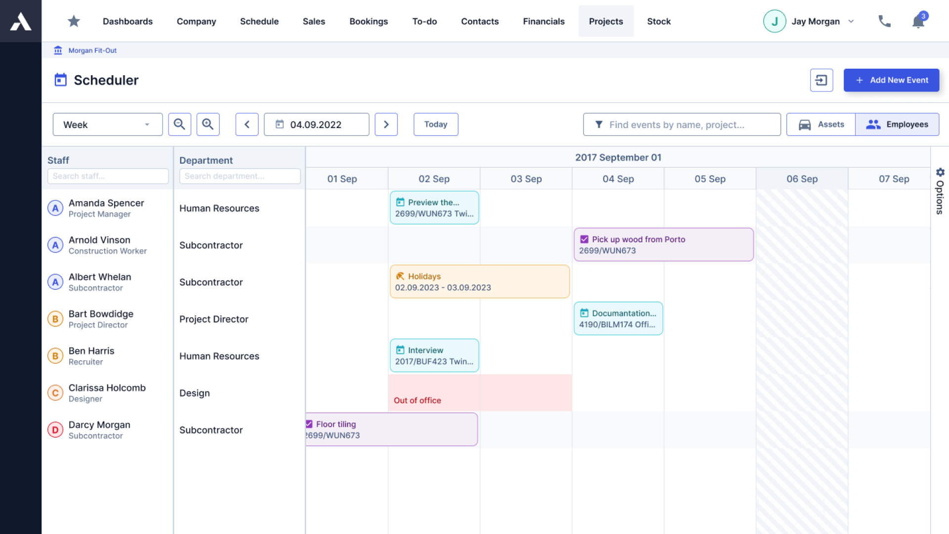Screen dimensions: 949x534
Task: Click the Find events search field
Action: pyautogui.click(x=682, y=125)
